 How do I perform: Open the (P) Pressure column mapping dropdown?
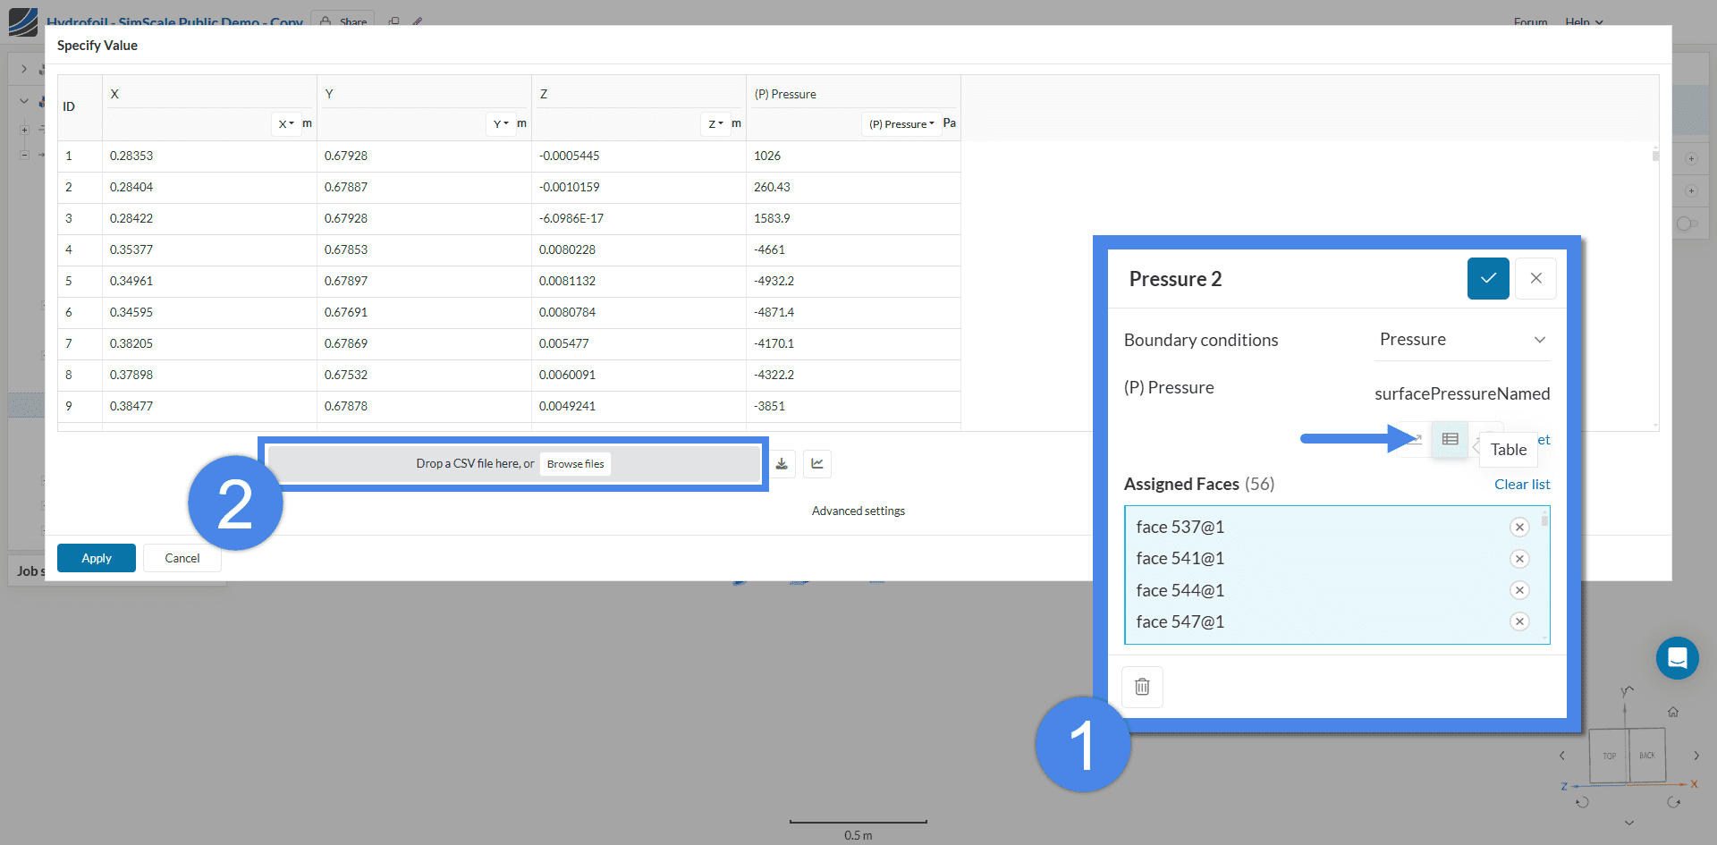(901, 124)
